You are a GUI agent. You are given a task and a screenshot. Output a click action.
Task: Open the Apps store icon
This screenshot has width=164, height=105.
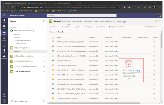4,95
